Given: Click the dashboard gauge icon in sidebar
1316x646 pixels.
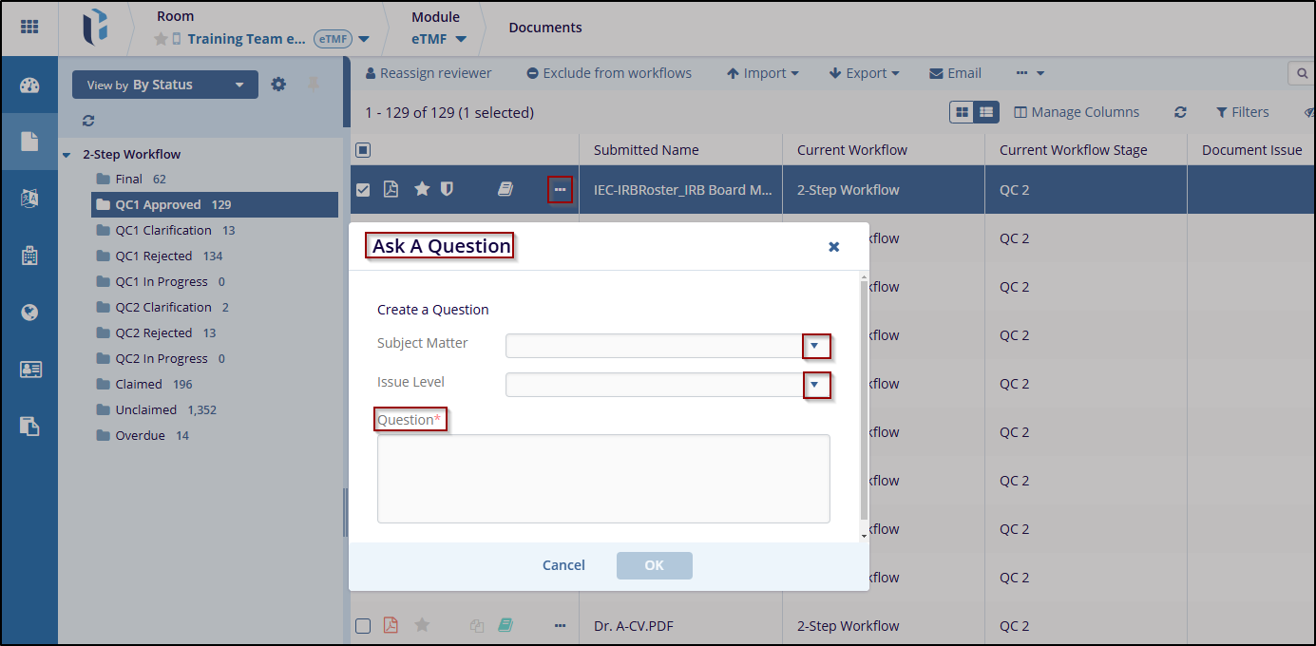Looking at the screenshot, I should point(29,85).
